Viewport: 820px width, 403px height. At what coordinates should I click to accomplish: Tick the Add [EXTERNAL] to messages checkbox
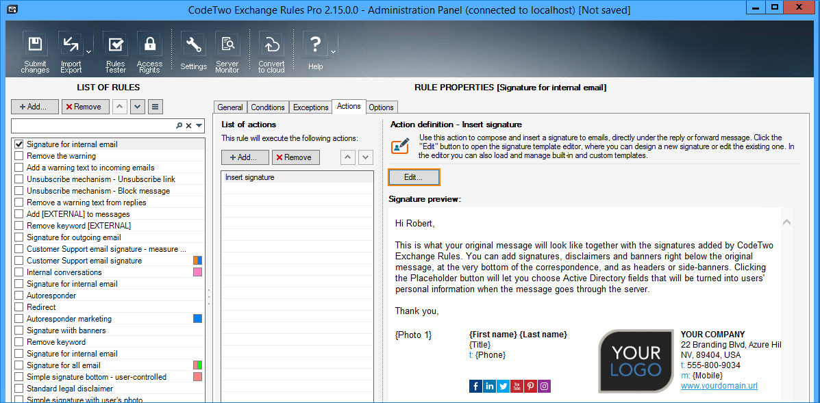[x=18, y=214]
